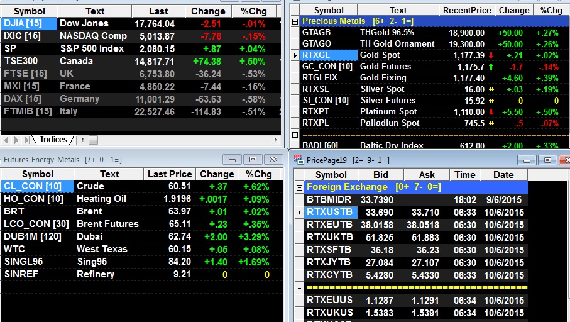Sort indices by Last column header
570x322 pixels.
point(158,11)
